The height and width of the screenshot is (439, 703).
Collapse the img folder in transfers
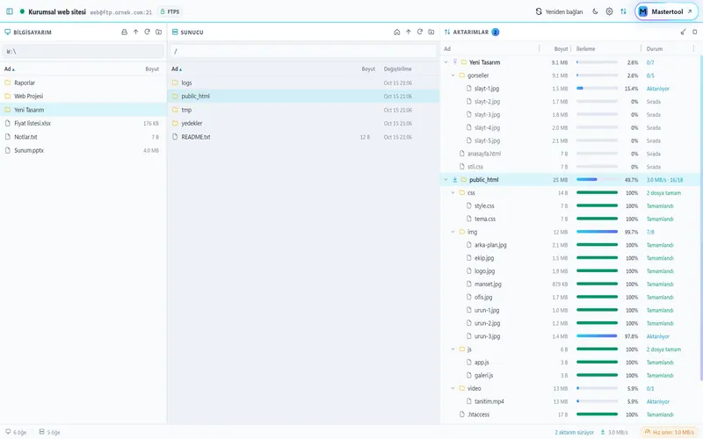coord(453,232)
